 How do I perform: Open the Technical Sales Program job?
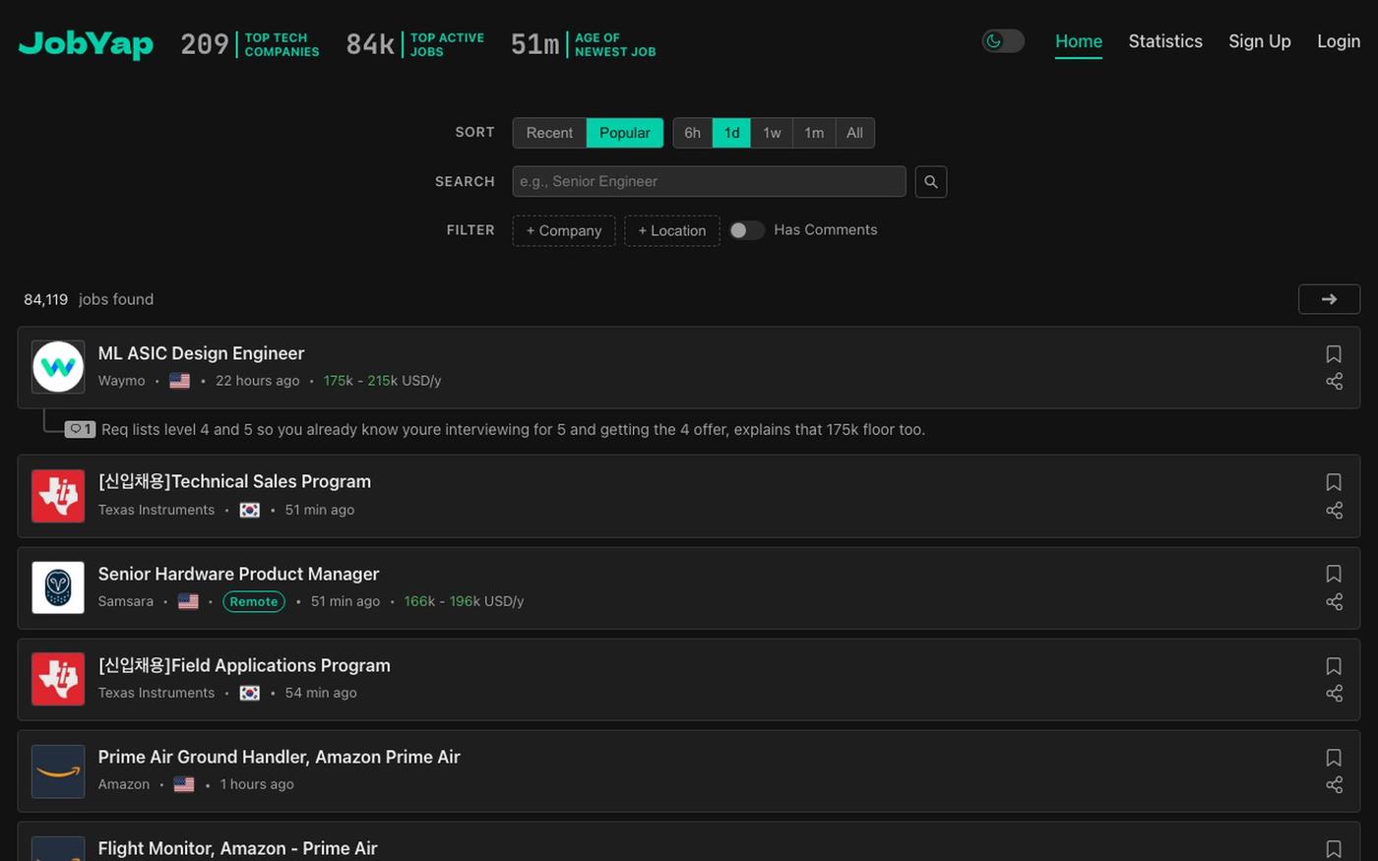point(234,481)
